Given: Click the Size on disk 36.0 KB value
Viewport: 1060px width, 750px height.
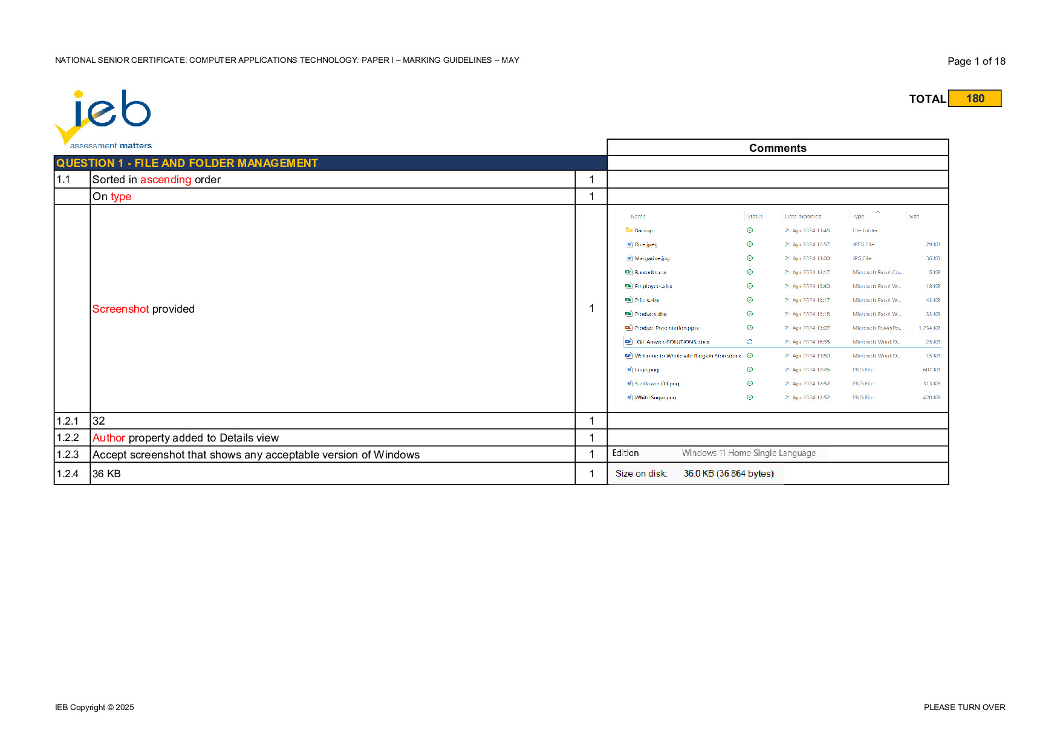Looking at the screenshot, I should (729, 474).
